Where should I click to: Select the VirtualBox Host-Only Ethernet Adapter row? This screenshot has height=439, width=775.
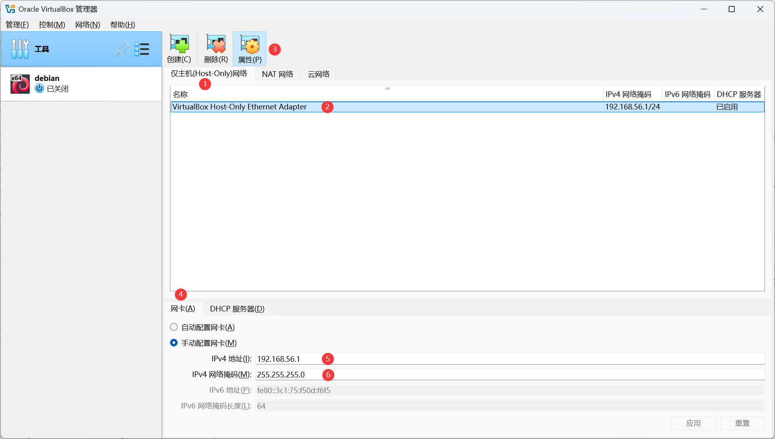coord(467,107)
